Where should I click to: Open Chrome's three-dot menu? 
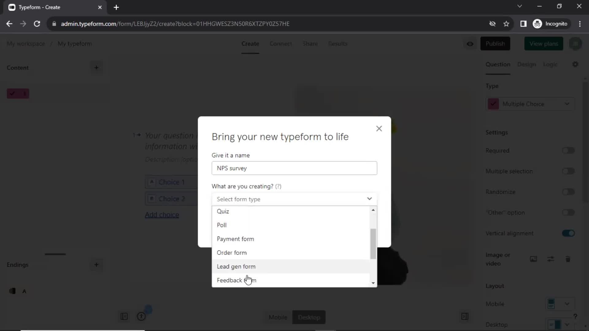[x=580, y=24]
